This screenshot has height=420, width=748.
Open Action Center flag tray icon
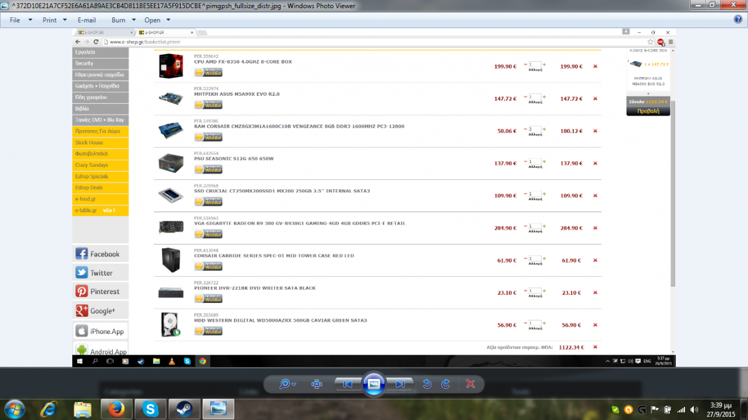click(x=654, y=409)
